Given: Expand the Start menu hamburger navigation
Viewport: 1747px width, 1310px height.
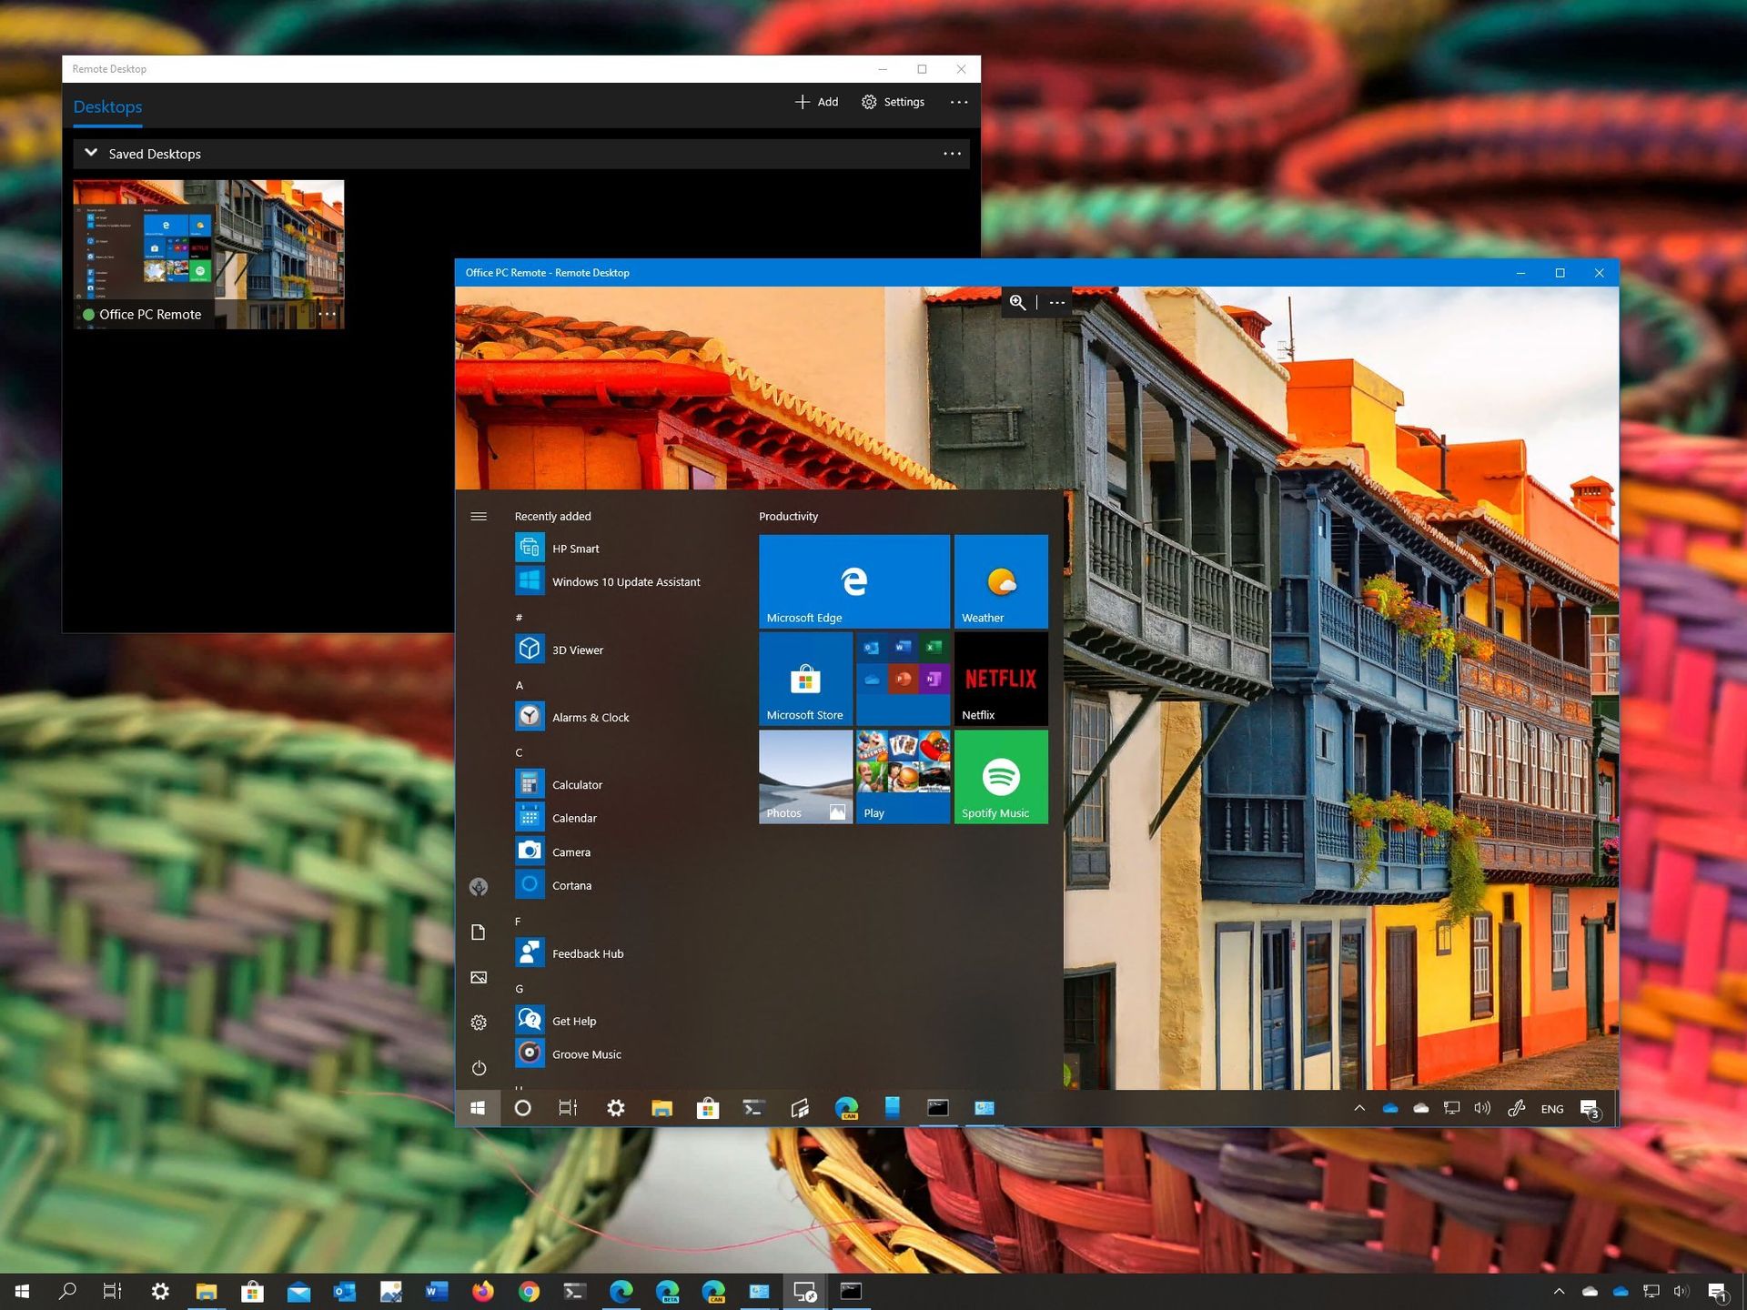Looking at the screenshot, I should [x=479, y=516].
